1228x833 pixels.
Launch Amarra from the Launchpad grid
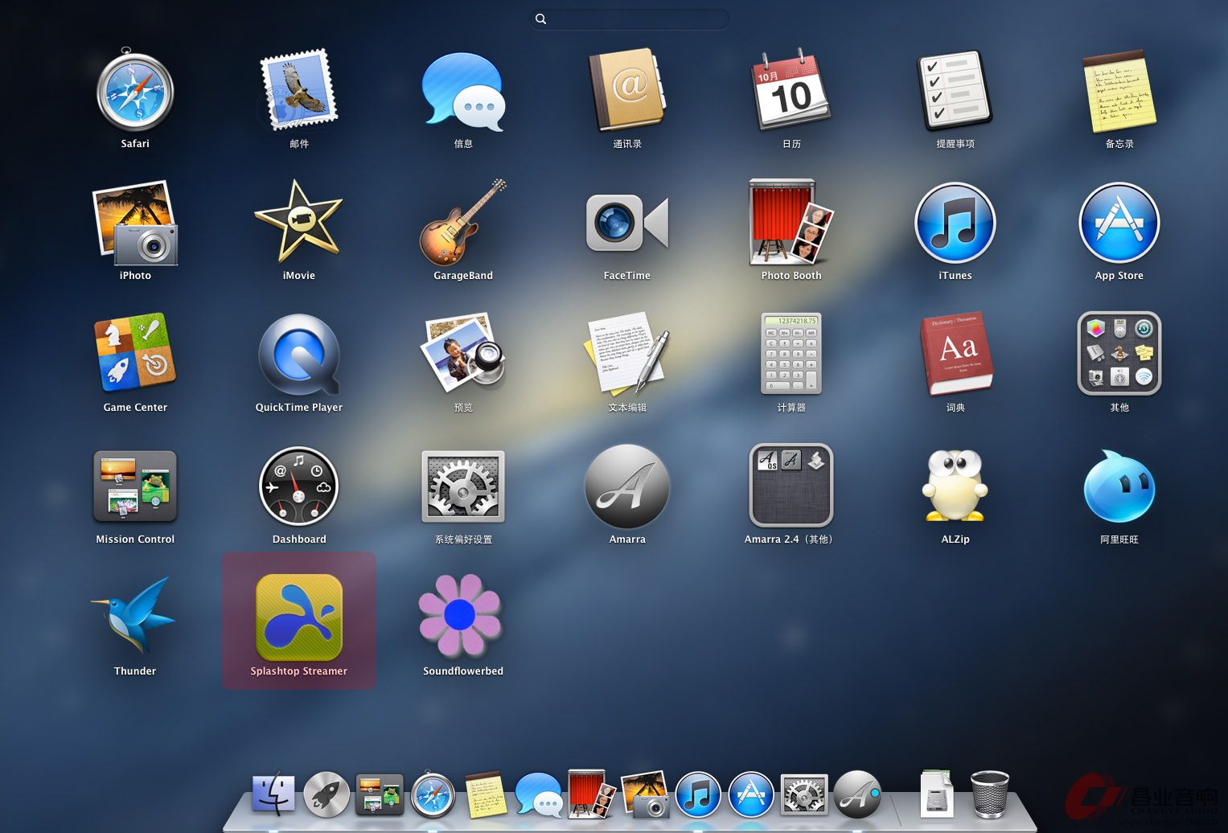[627, 486]
